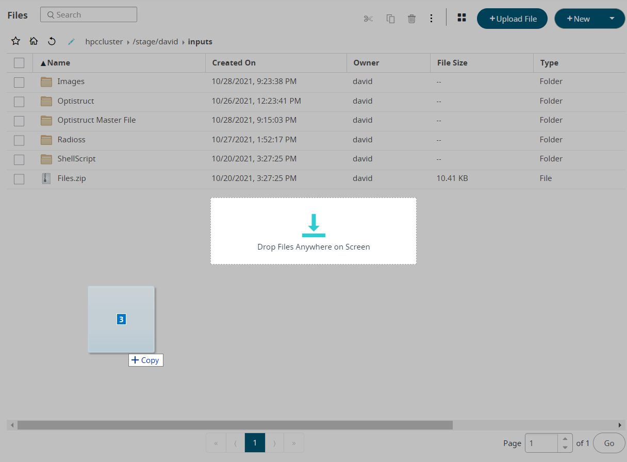
Task: Click the scrollbar left arrow
Action: [x=11, y=425]
